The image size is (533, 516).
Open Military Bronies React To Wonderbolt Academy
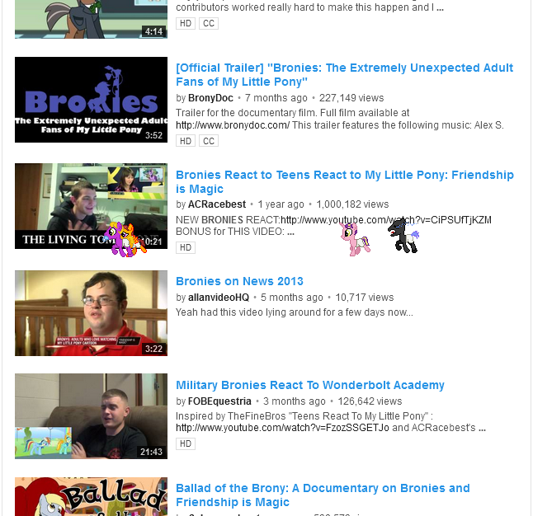pyautogui.click(x=310, y=385)
